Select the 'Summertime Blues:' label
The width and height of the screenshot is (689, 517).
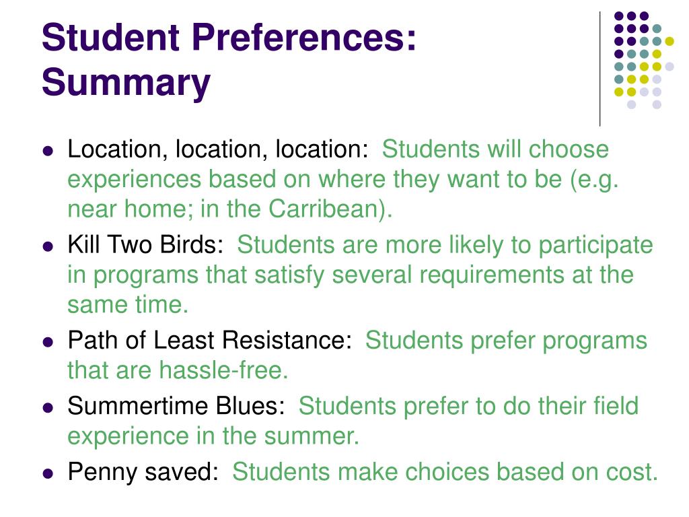pyautogui.click(x=176, y=406)
